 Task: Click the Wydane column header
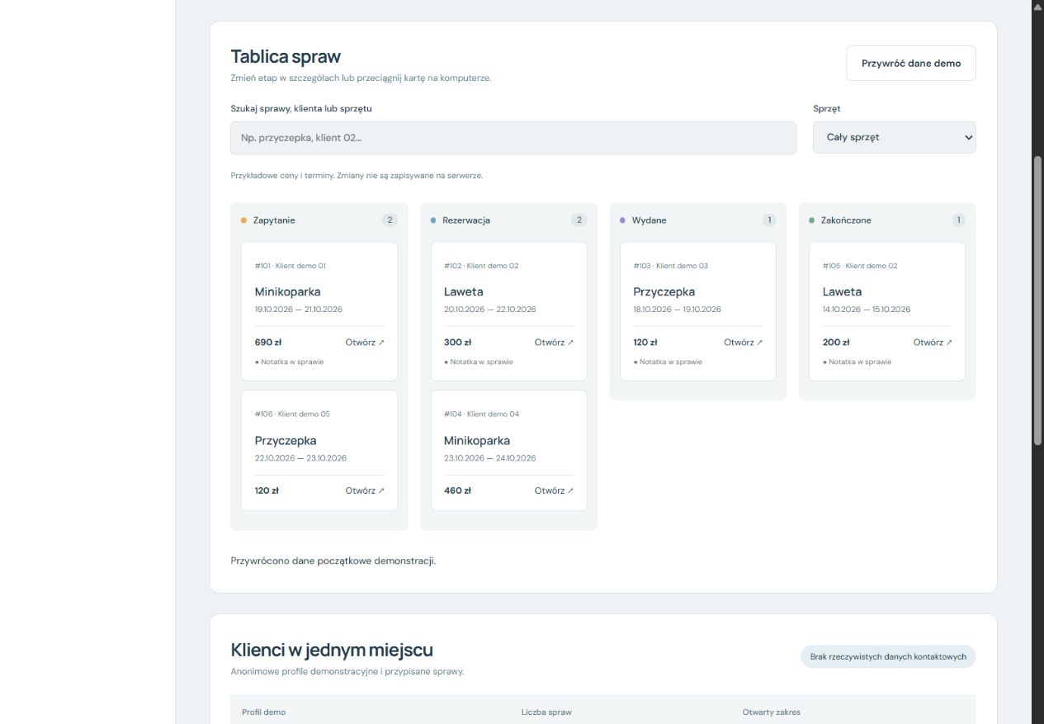(650, 220)
